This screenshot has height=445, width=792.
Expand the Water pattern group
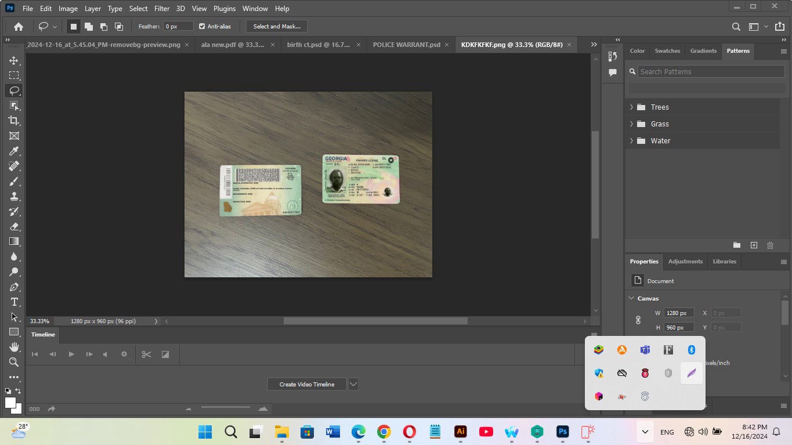[x=631, y=140]
